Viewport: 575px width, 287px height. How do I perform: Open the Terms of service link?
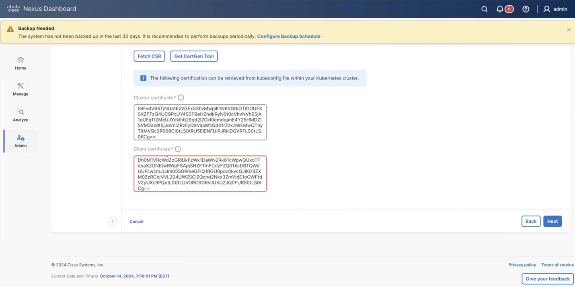click(557, 265)
